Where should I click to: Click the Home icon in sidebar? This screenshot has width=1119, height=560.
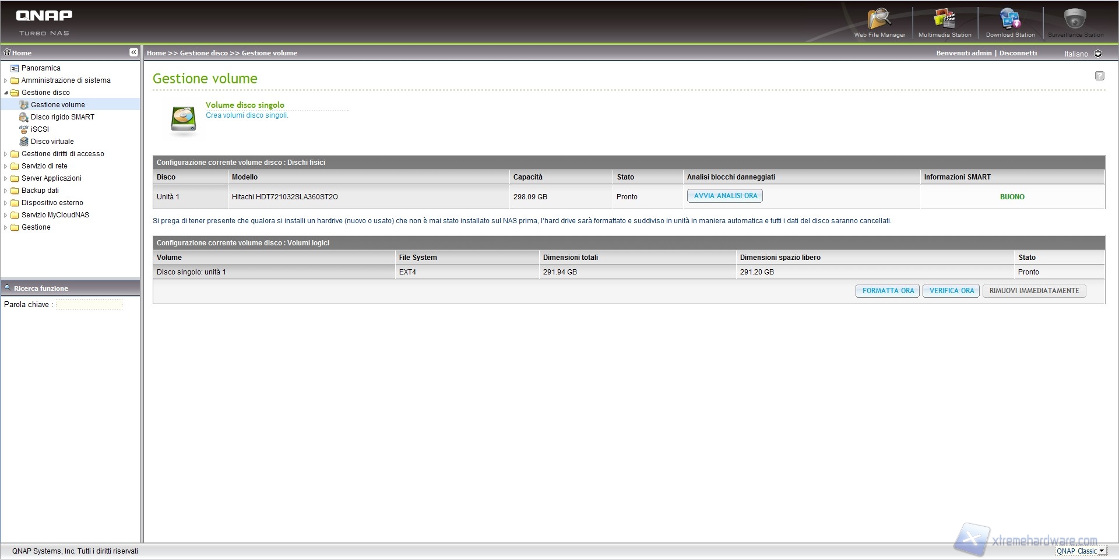pyautogui.click(x=8, y=52)
